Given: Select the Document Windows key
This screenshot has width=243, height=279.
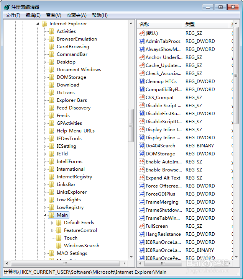Looking at the screenshot, I should 79,70.
